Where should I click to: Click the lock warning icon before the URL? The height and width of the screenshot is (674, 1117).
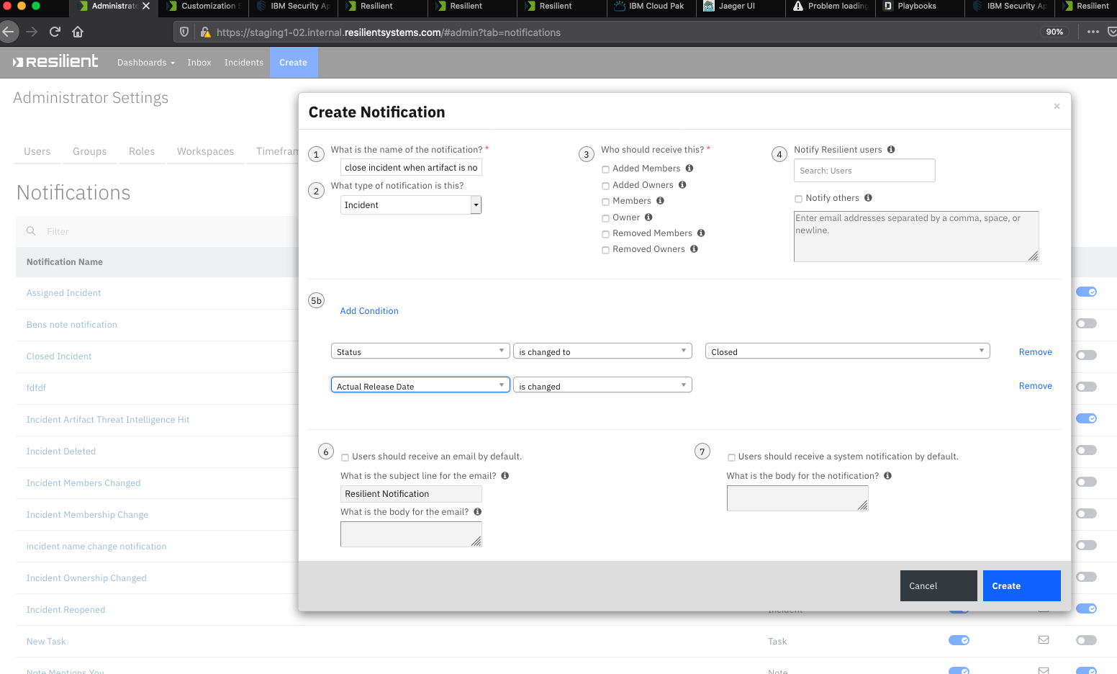205,32
